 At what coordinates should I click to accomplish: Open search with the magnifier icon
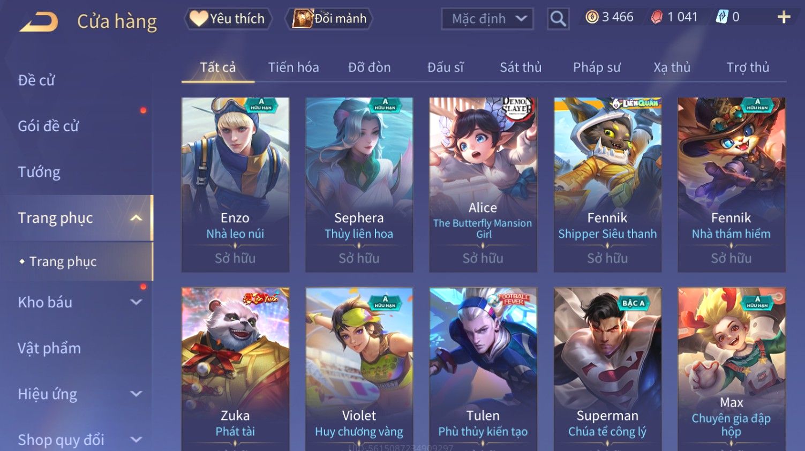coord(558,19)
